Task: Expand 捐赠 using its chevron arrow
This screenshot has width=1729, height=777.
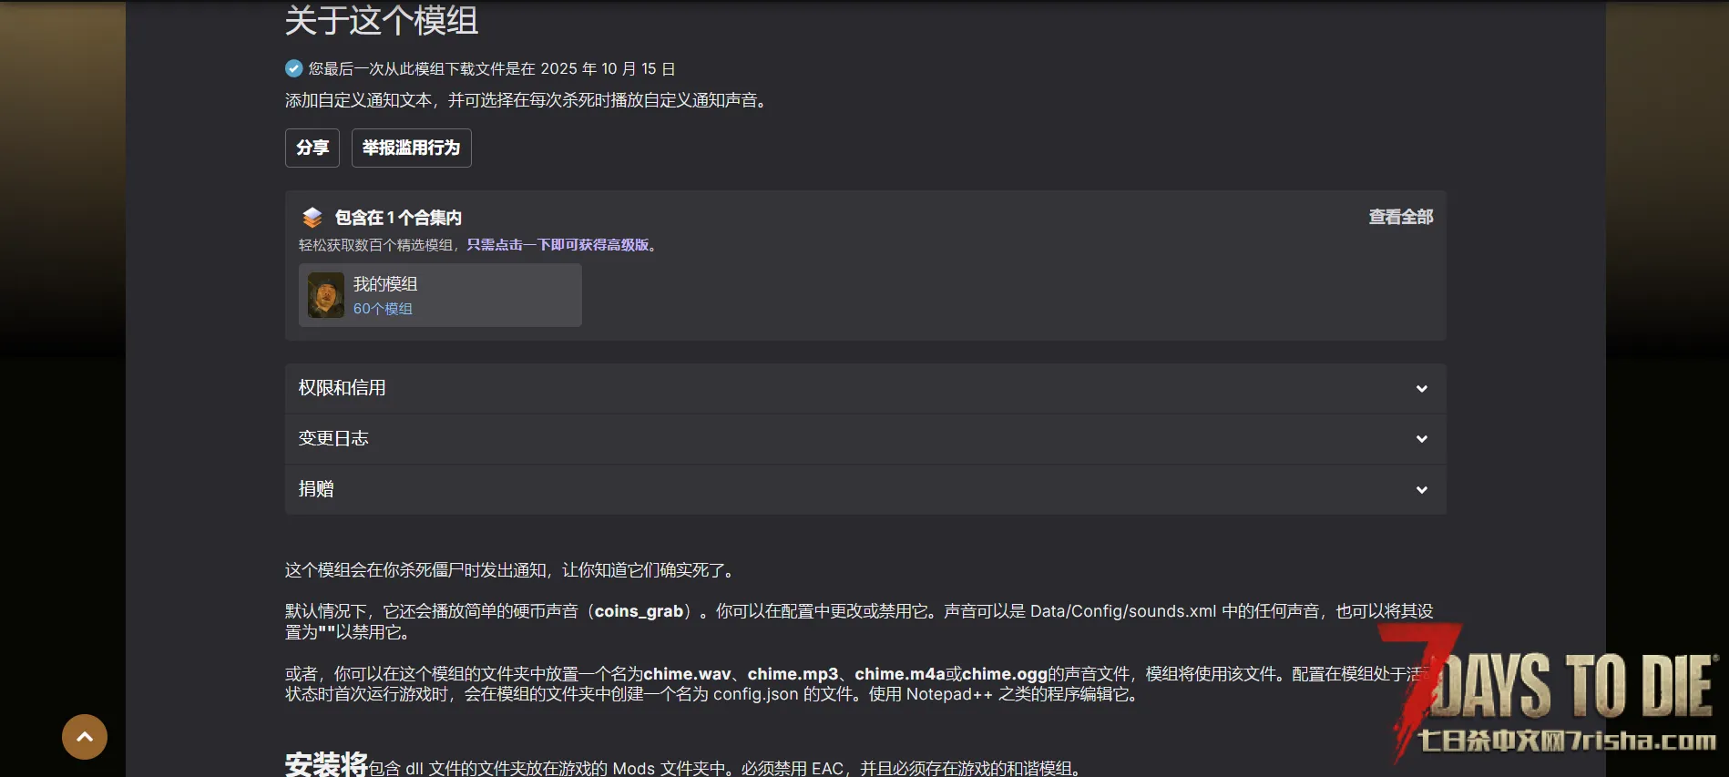Action: click(1421, 490)
